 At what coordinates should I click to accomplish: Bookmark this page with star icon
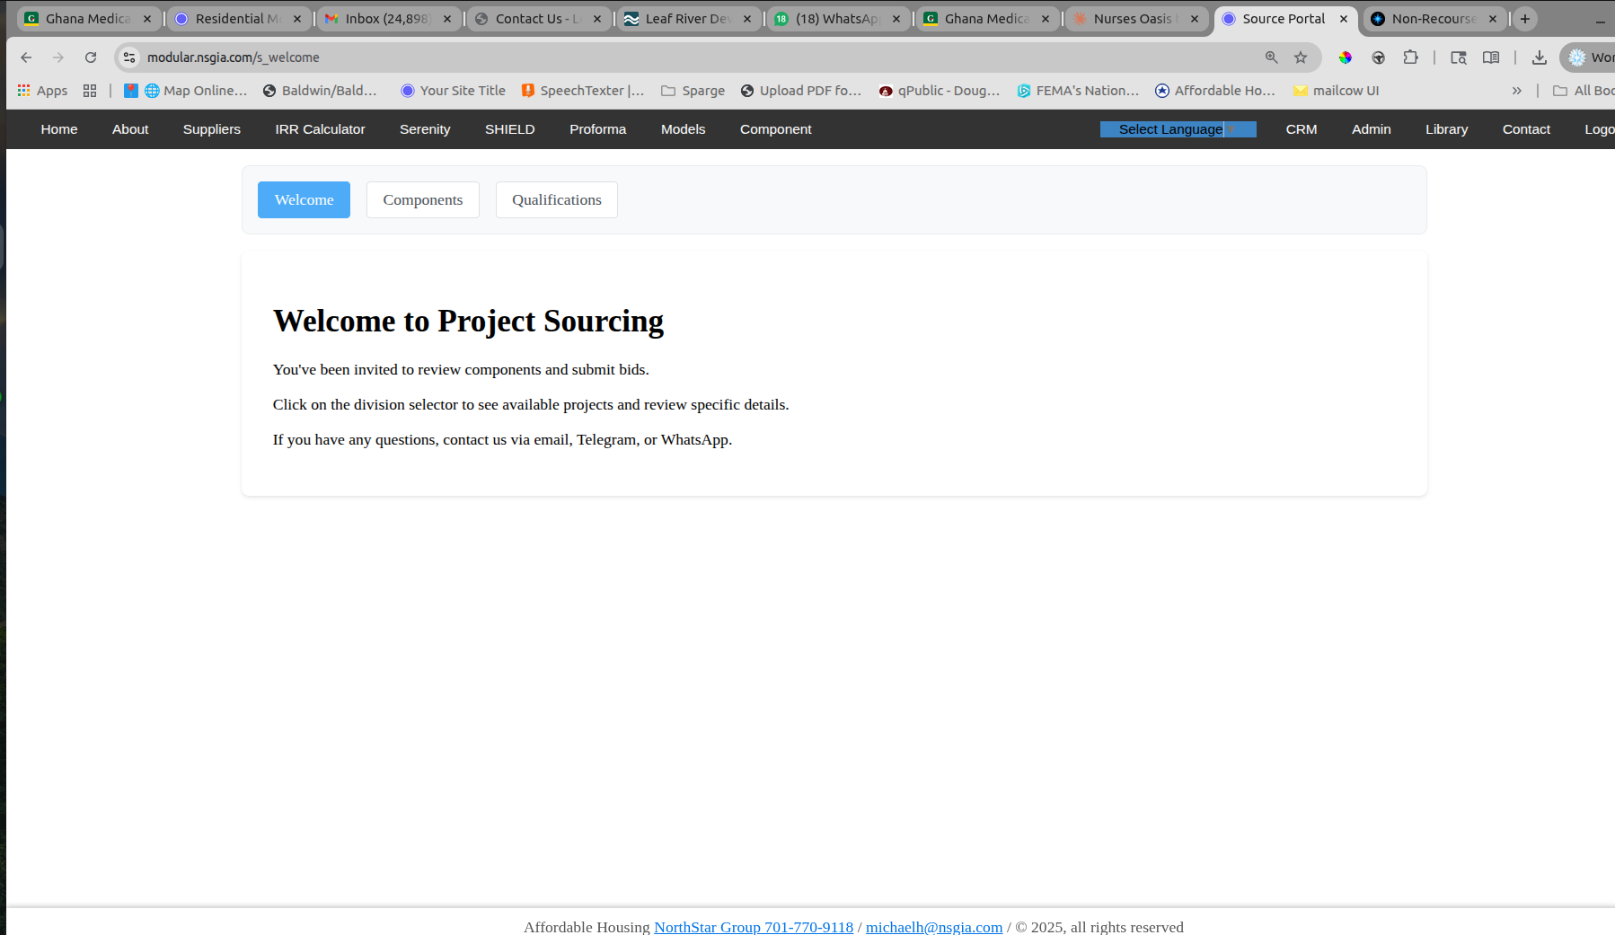(x=1300, y=57)
